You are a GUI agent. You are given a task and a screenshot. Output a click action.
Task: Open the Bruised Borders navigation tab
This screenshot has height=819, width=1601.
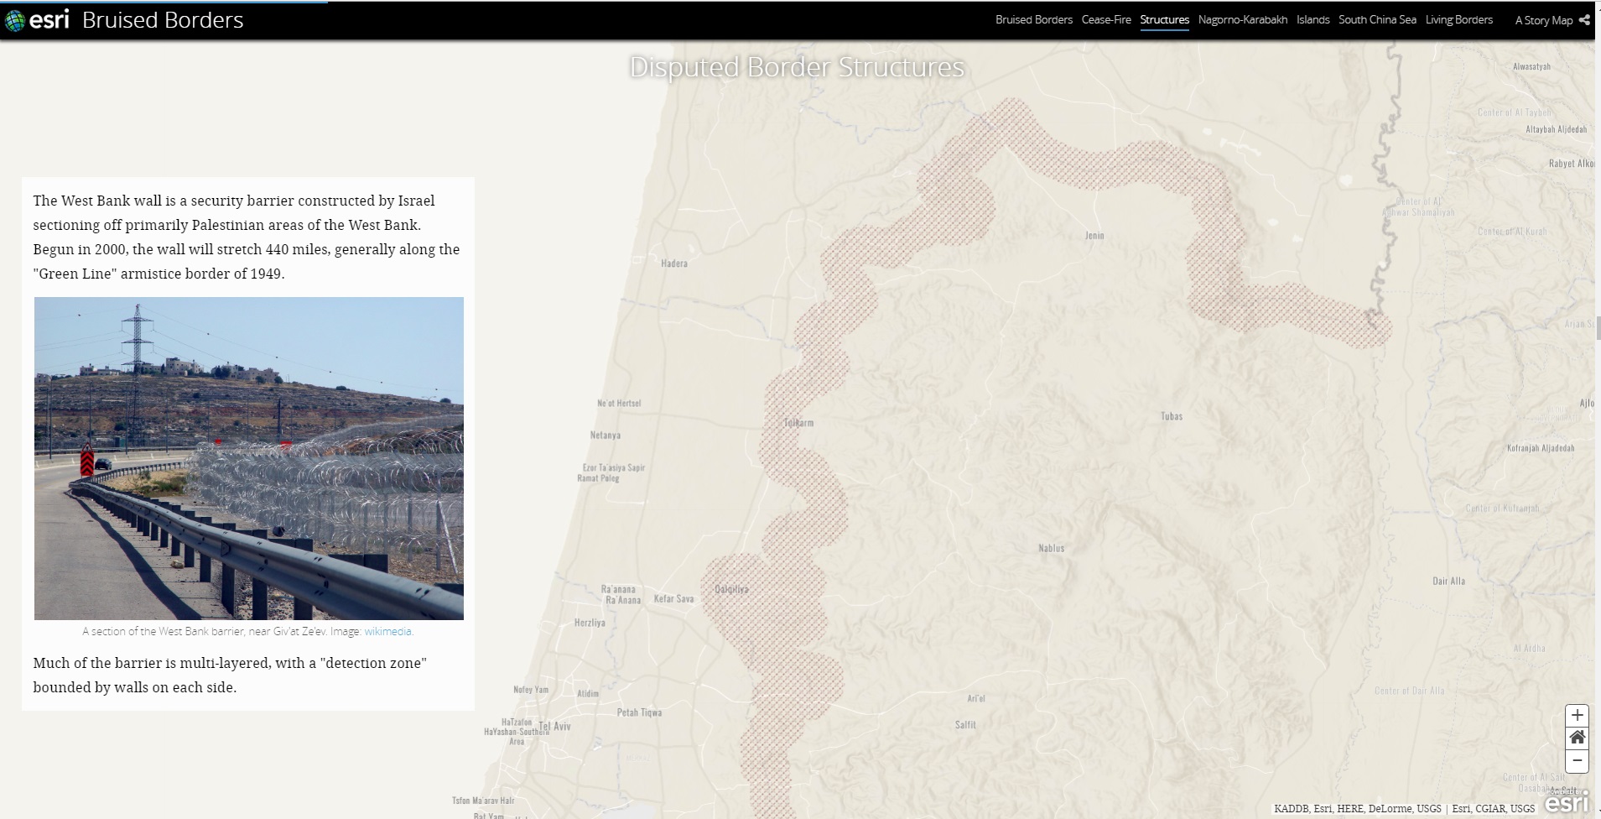1033,20
